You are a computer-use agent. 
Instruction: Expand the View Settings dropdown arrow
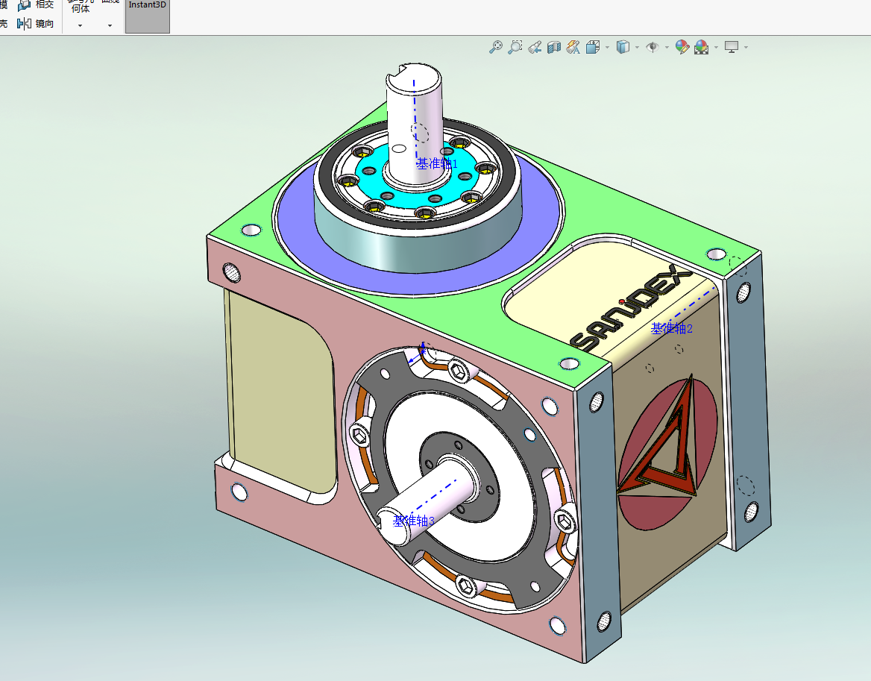[746, 47]
